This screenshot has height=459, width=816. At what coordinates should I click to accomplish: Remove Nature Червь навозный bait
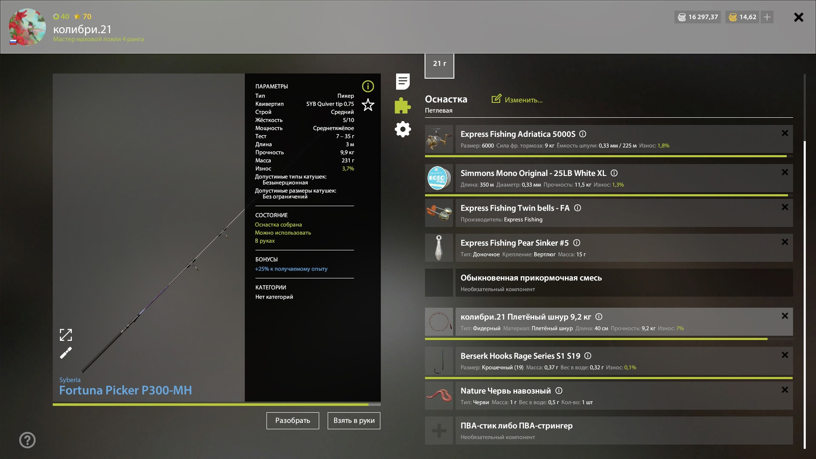pos(785,390)
